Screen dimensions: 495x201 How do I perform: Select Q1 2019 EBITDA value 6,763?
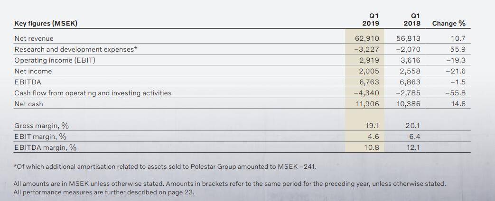click(x=370, y=82)
